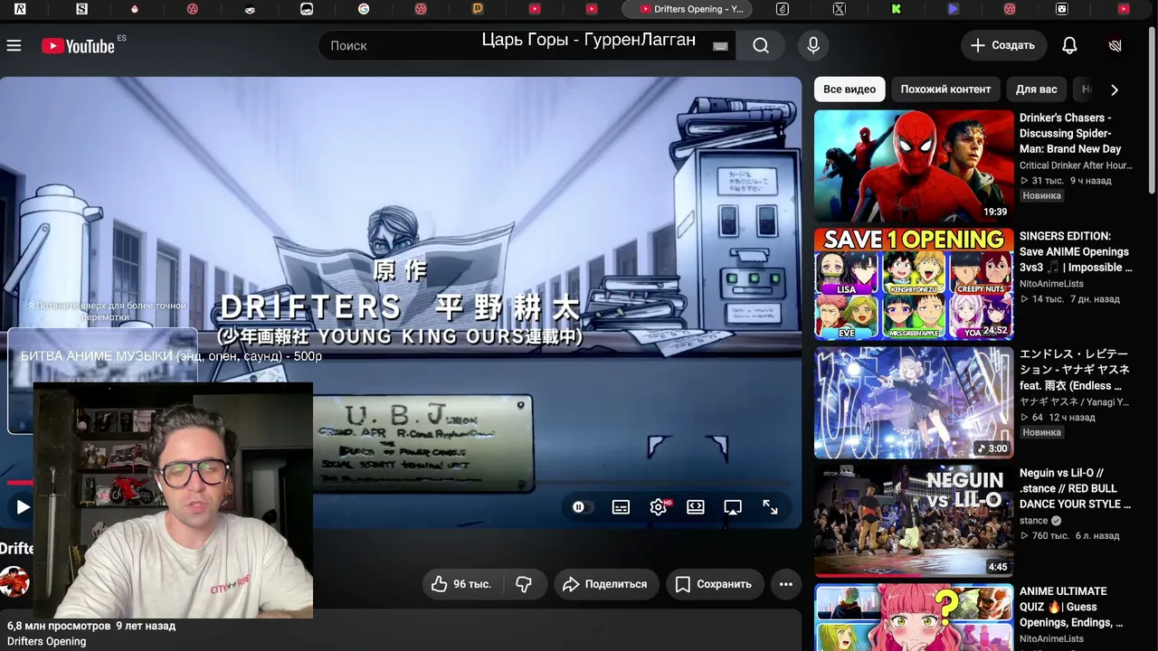Open title 'ANIME ULTIMATE QUIZ'

pos(1071,607)
